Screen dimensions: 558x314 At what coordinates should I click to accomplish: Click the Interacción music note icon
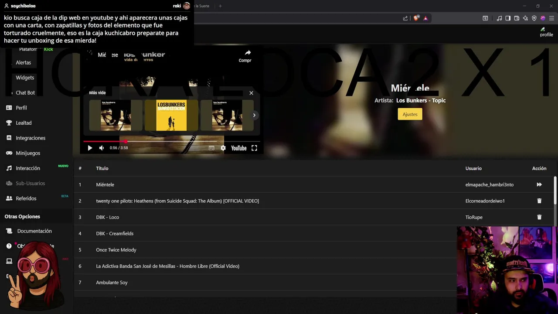pos(9,168)
